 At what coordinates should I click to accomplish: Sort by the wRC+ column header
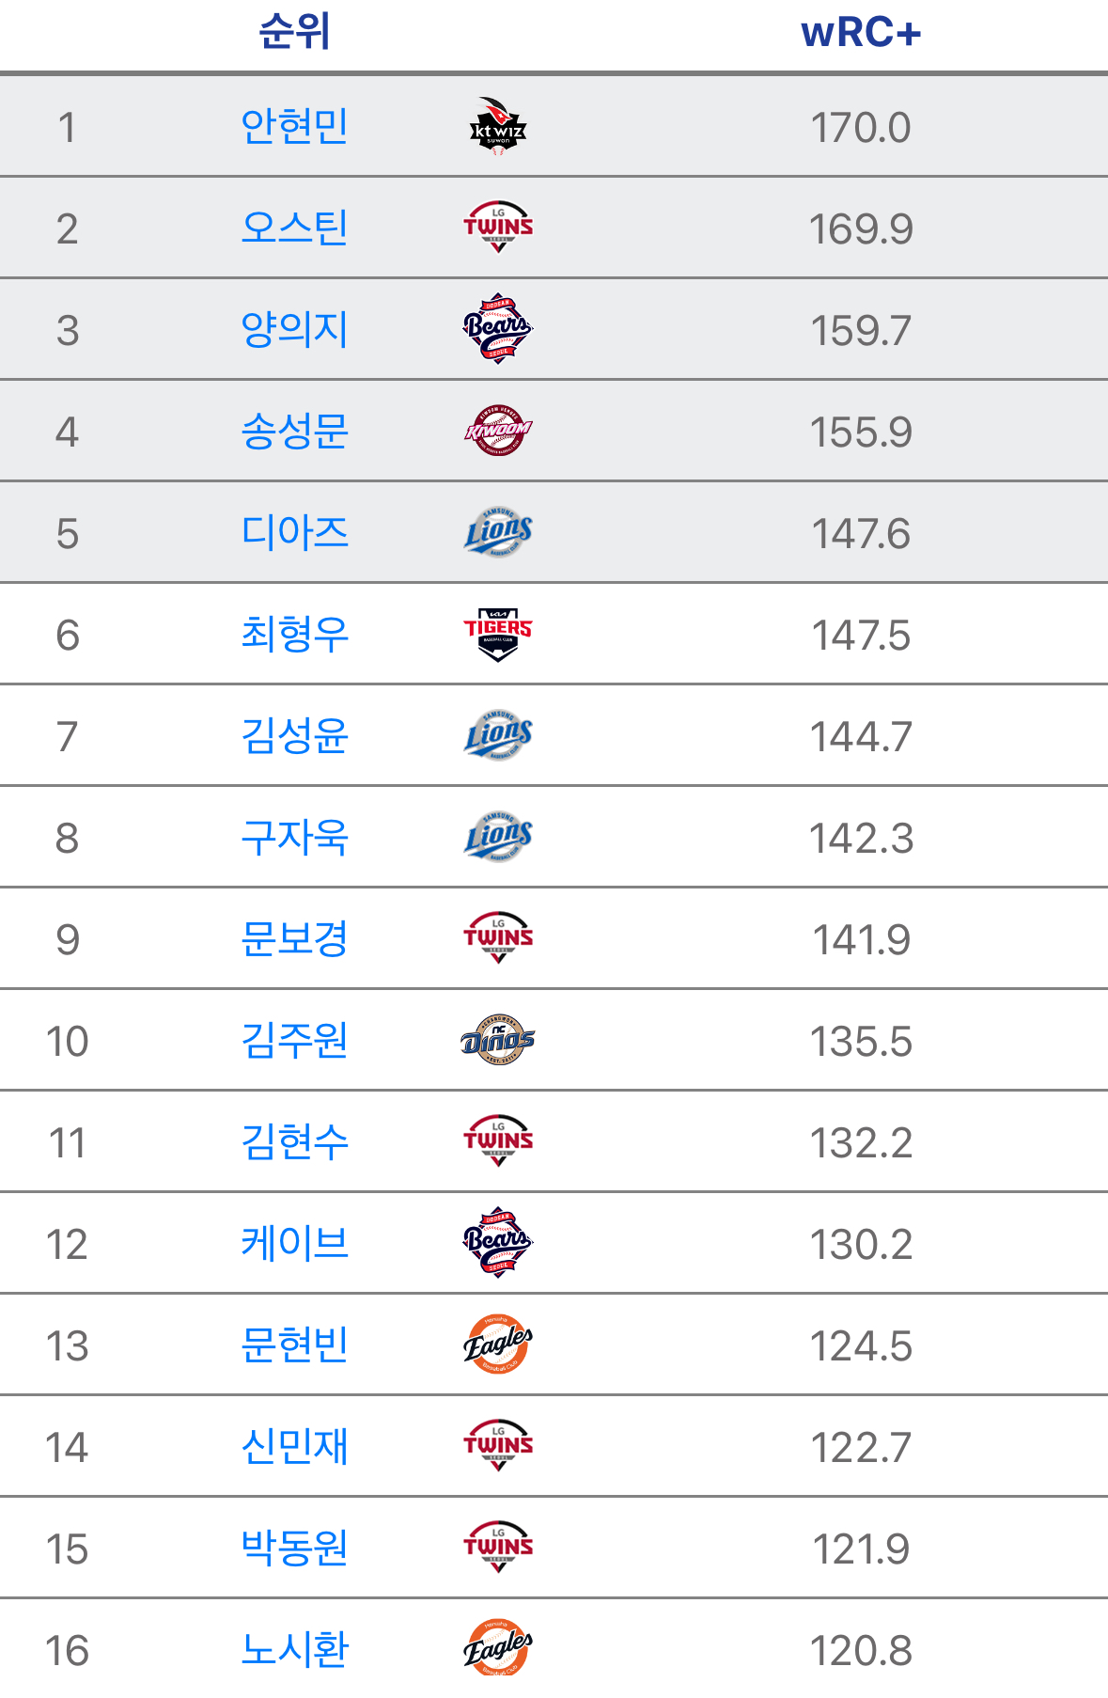(x=860, y=33)
